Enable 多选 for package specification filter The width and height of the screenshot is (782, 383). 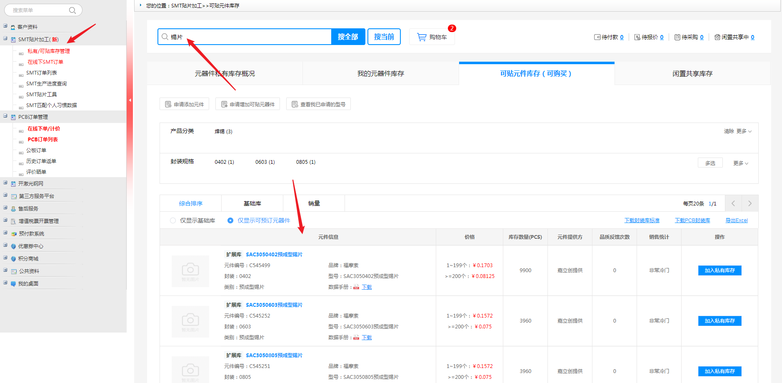710,163
